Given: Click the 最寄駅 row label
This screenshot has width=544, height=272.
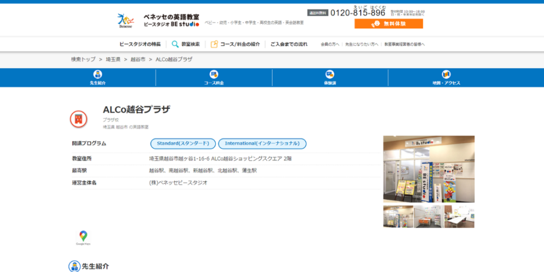Looking at the screenshot, I should (80, 171).
